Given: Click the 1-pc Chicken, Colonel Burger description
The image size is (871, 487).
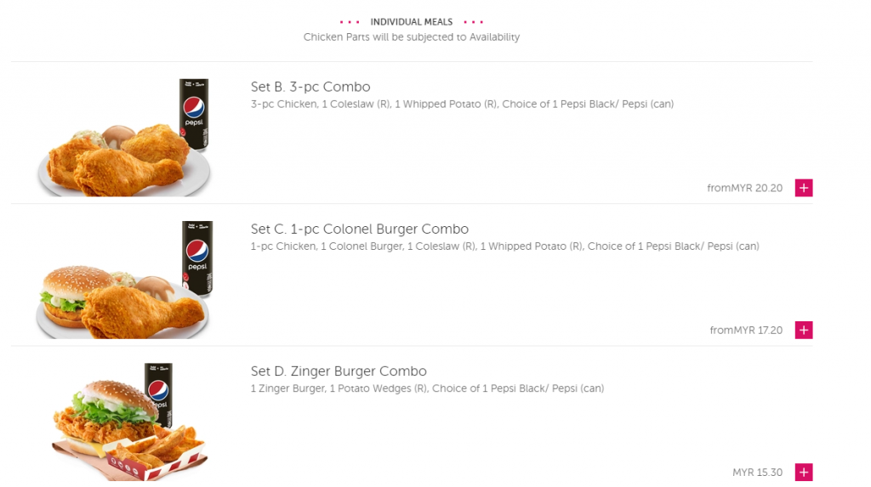Looking at the screenshot, I should coord(504,246).
